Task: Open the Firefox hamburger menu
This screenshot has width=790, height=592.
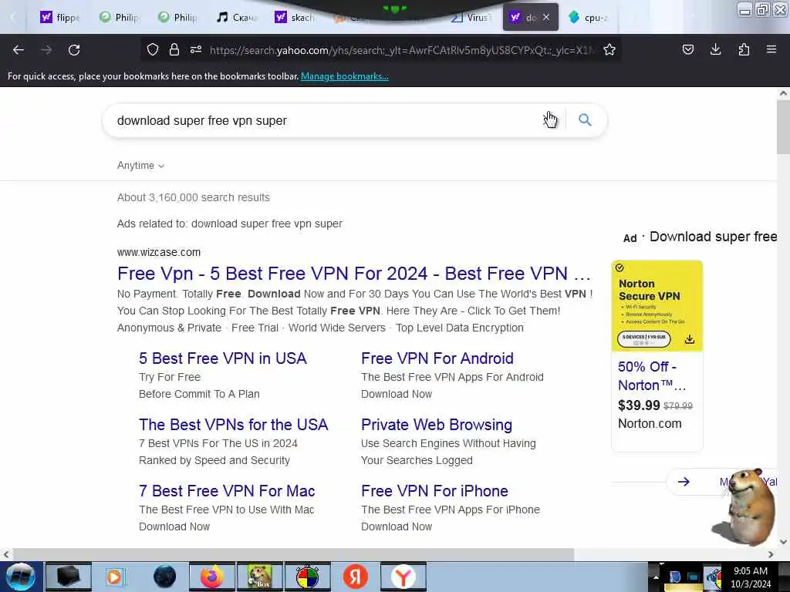Action: 771,49
